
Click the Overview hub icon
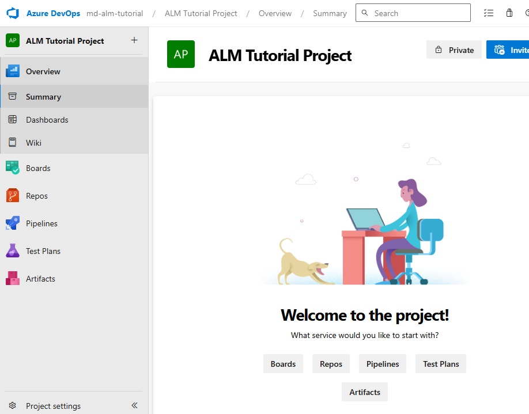pyautogui.click(x=13, y=71)
